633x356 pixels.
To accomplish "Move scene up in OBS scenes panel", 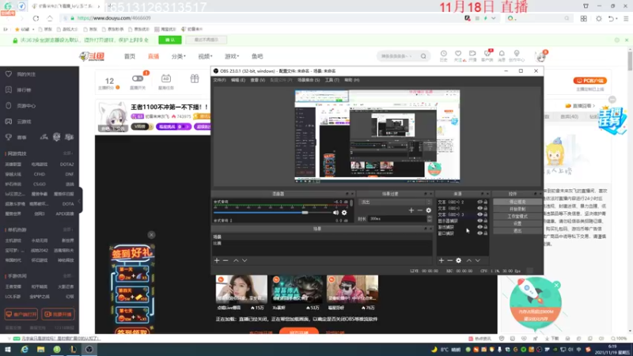I will click(x=236, y=261).
